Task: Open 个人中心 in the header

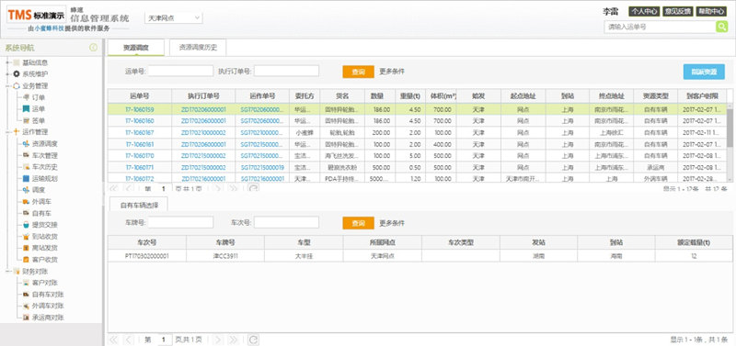Action: (x=644, y=11)
